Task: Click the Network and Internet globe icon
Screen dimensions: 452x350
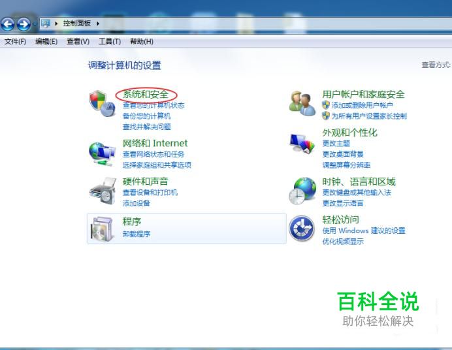Action: point(102,154)
